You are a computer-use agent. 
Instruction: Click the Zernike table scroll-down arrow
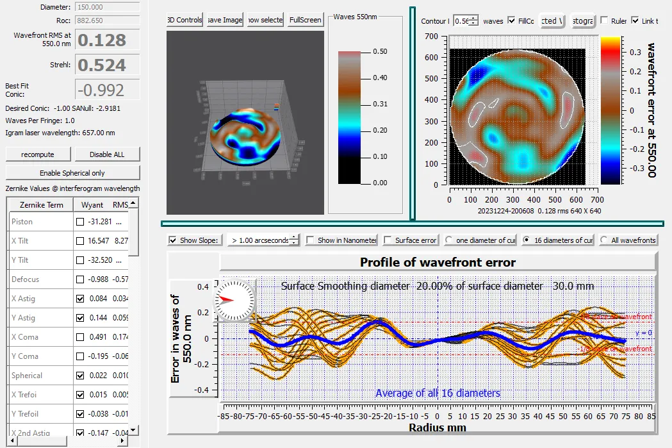[x=133, y=430]
